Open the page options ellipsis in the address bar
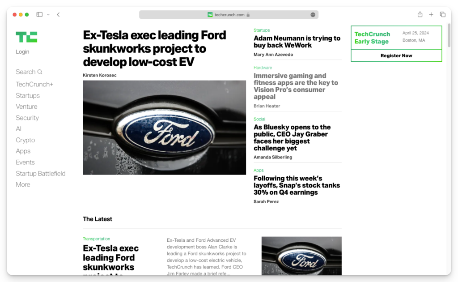 (313, 15)
